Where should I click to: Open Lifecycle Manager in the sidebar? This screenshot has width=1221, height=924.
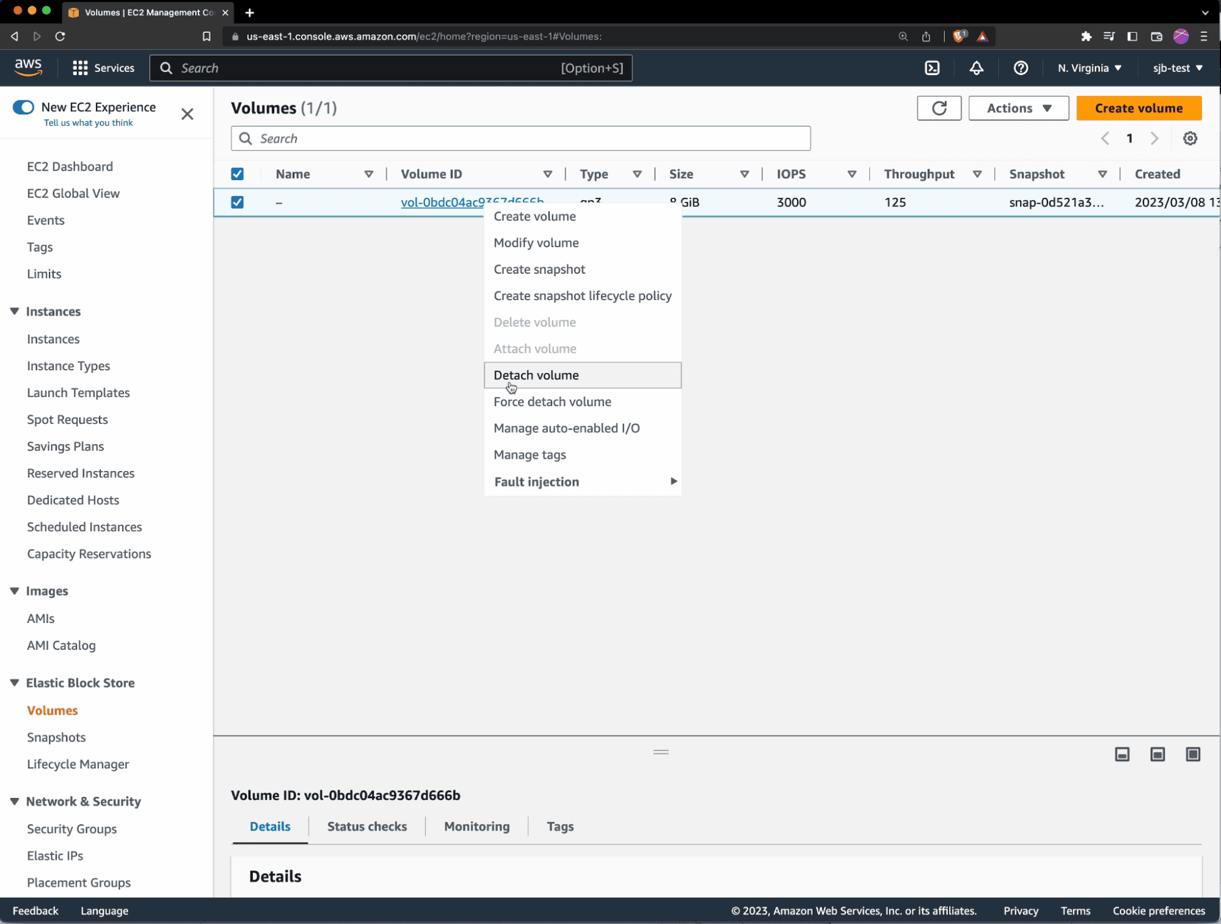pyautogui.click(x=78, y=764)
